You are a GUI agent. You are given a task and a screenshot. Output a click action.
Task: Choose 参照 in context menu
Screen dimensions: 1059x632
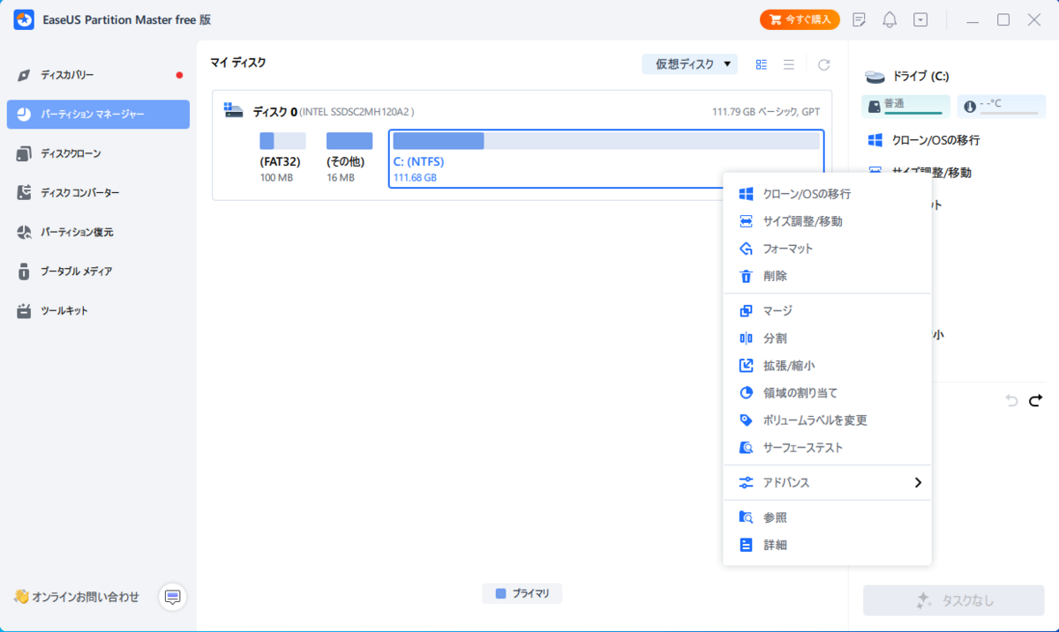[827, 518]
